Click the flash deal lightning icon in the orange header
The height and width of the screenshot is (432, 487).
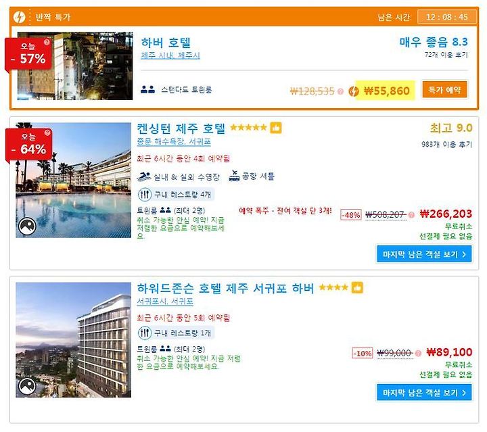pyautogui.click(x=19, y=17)
